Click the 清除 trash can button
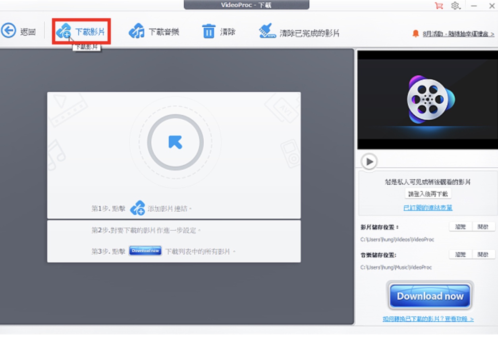Viewport: 498px width, 337px height. pos(219,31)
